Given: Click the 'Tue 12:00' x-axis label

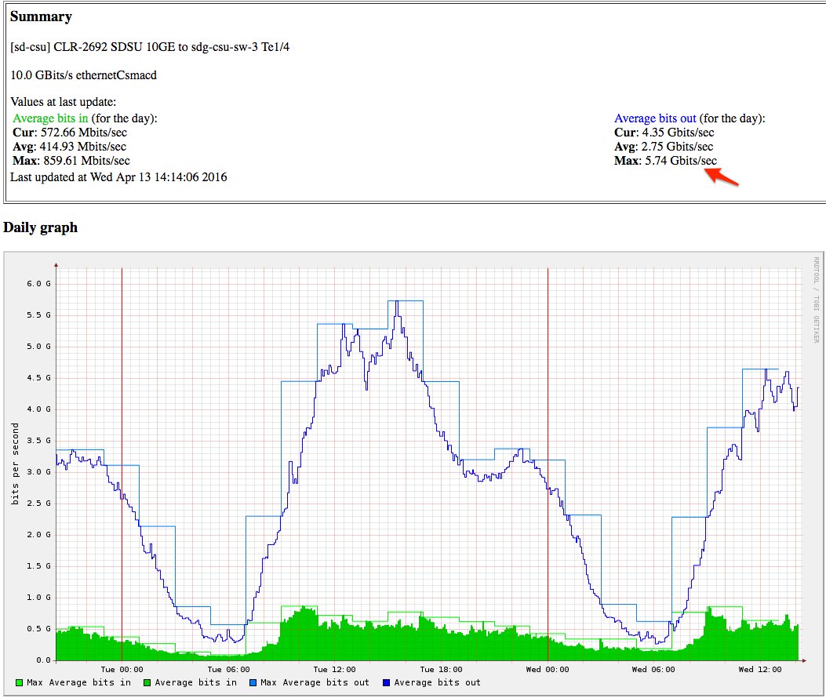Looking at the screenshot, I should pyautogui.click(x=334, y=670).
